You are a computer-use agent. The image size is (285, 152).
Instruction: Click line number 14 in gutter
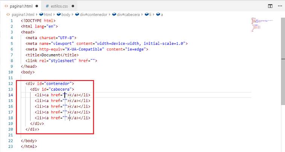pos(11,95)
